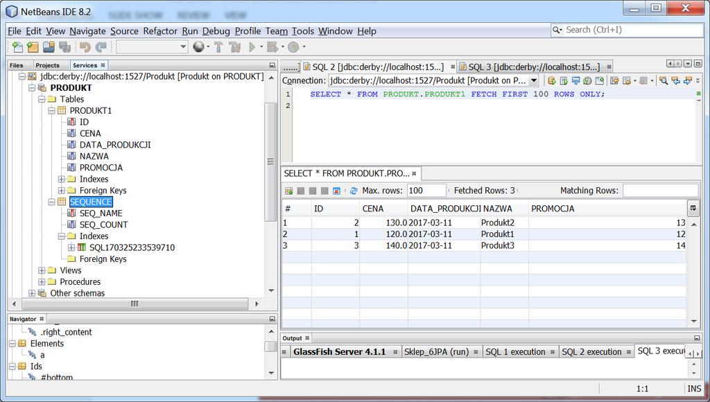
Task: Close the SQL 2 editor tab
Action: coord(453,67)
